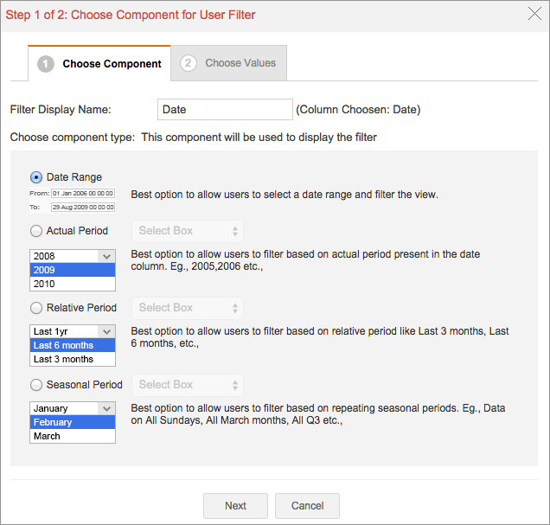Click the Filter Display Name text field
The image size is (550, 525).
[x=226, y=110]
